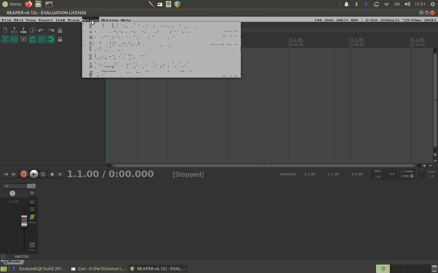Click the master volume fader handle

[x=24, y=221]
